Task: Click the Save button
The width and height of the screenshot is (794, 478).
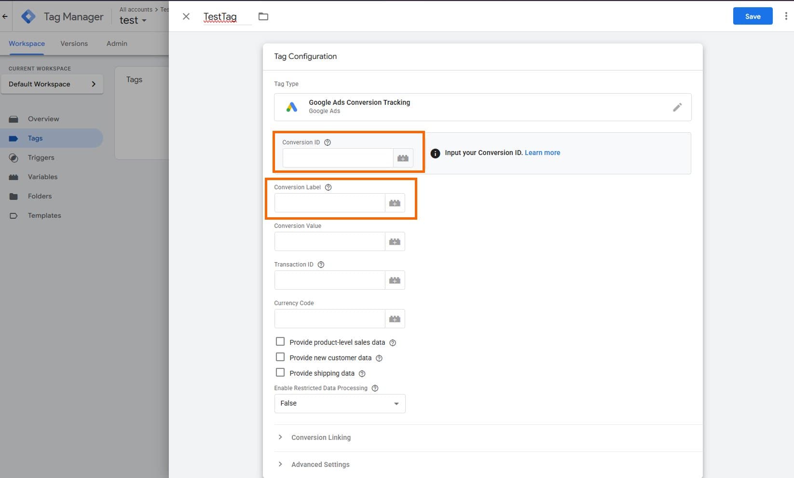Action: [753, 16]
